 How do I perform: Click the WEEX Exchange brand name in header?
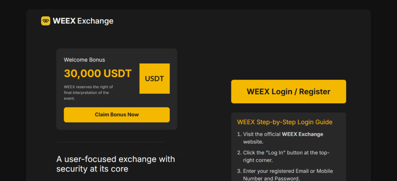[83, 21]
